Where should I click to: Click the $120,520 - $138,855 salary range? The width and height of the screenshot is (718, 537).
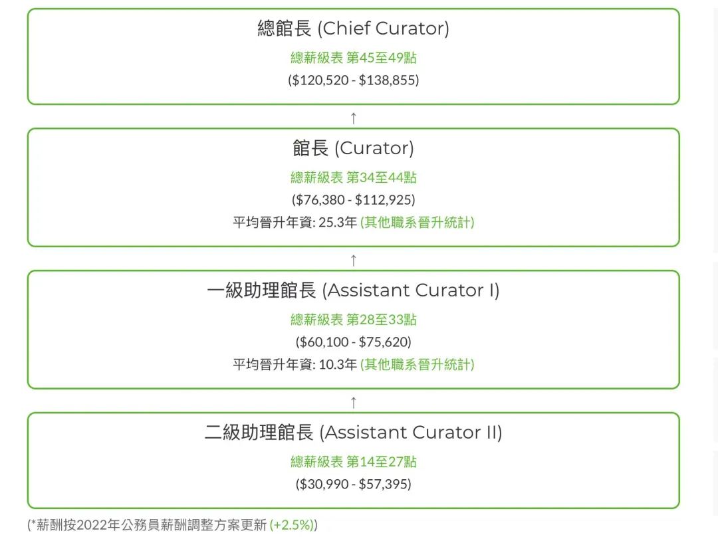click(x=353, y=80)
